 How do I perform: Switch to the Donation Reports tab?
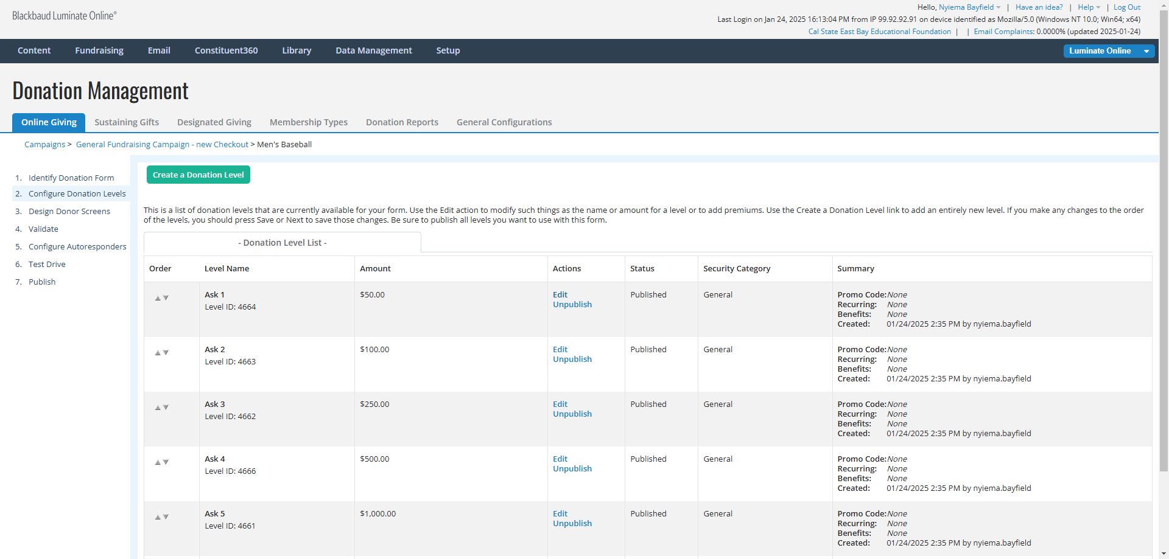[402, 122]
